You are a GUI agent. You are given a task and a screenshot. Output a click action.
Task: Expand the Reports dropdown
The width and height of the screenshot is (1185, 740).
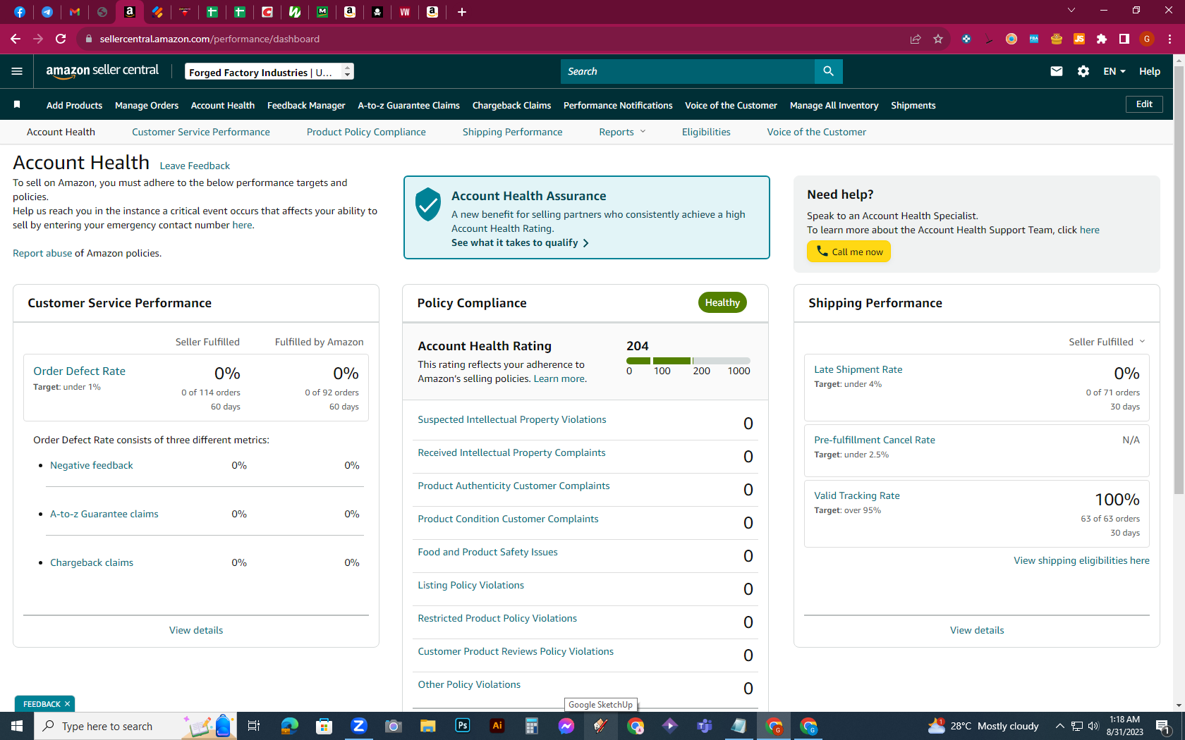click(622, 132)
